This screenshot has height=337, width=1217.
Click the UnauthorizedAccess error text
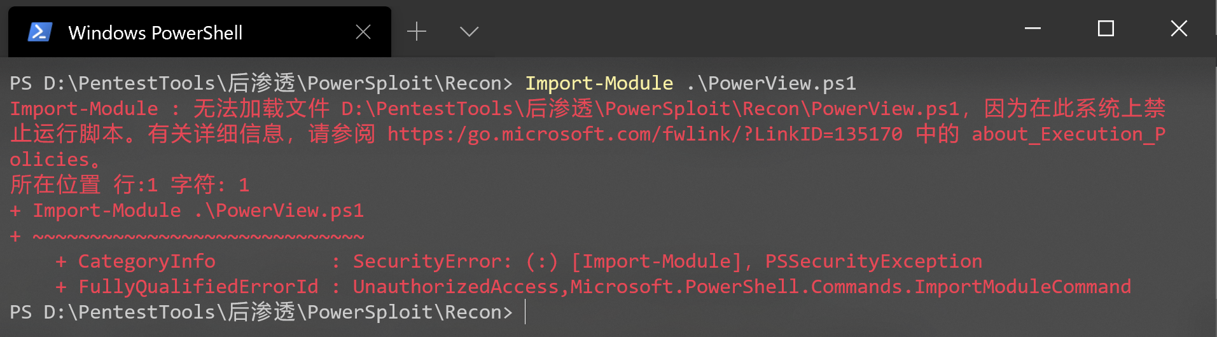click(456, 287)
